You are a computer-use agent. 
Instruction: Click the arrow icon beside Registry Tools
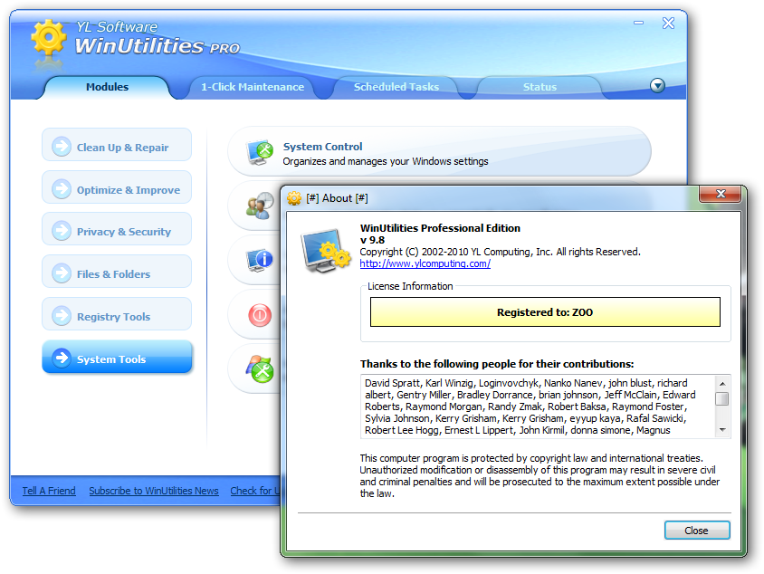[62, 316]
